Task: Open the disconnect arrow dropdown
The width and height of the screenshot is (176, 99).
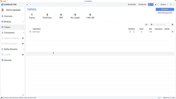Action: [x=172, y=4]
